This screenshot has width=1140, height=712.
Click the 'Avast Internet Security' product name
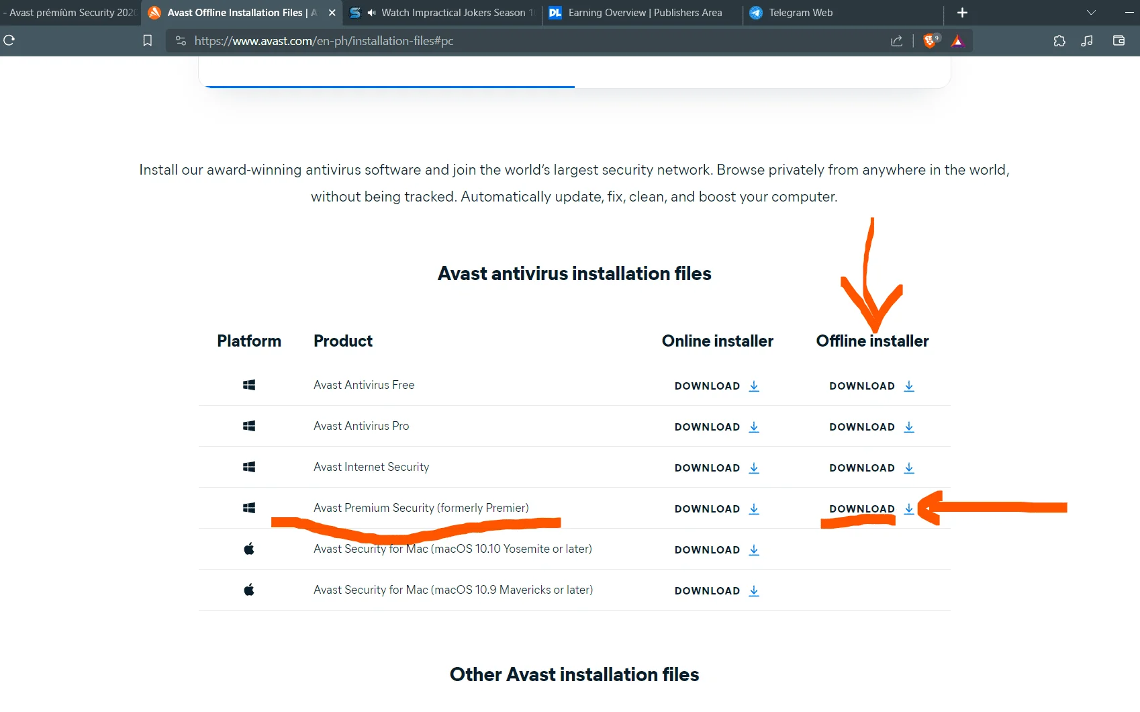(371, 467)
